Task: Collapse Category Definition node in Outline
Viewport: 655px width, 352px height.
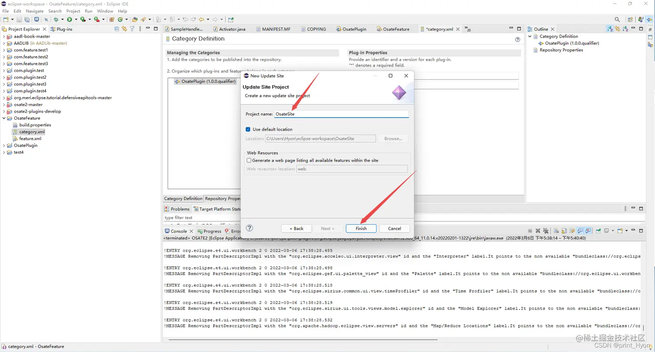Action: tap(529, 36)
